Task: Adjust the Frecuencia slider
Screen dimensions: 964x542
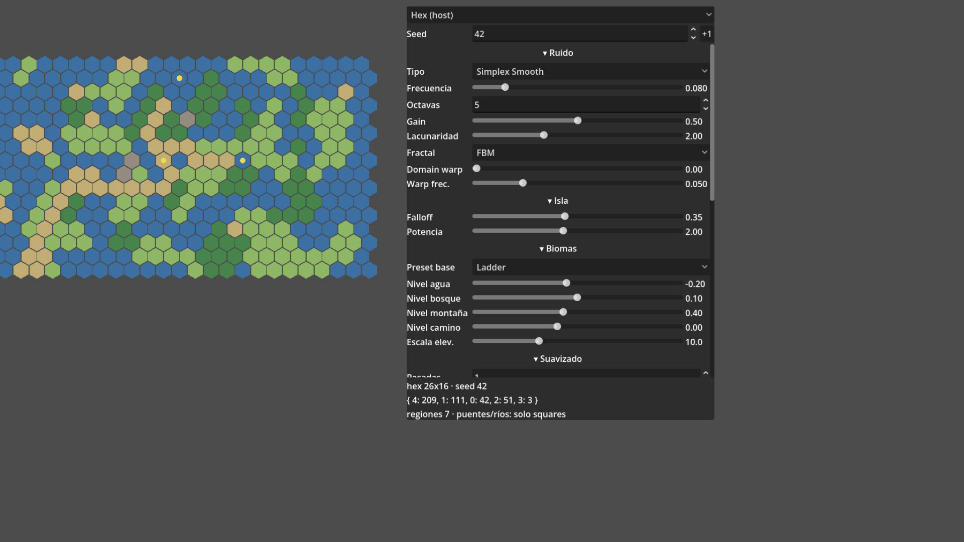Action: pyautogui.click(x=577, y=88)
